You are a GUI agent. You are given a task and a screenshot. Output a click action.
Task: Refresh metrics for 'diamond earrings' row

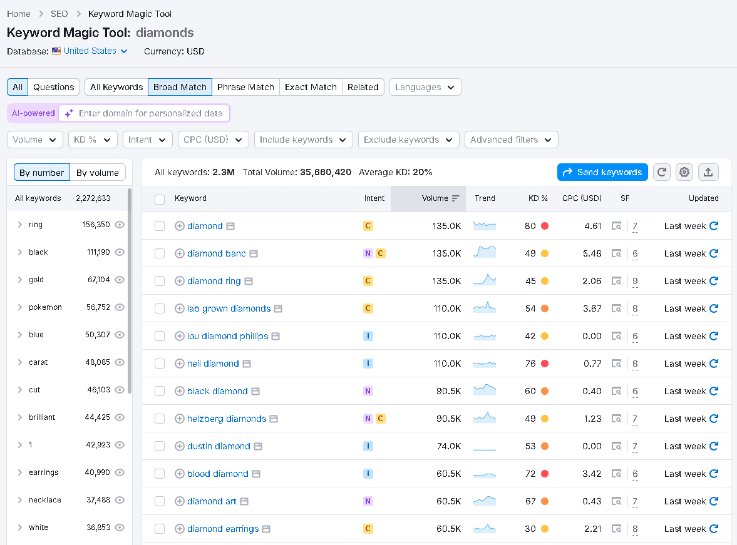pos(713,529)
